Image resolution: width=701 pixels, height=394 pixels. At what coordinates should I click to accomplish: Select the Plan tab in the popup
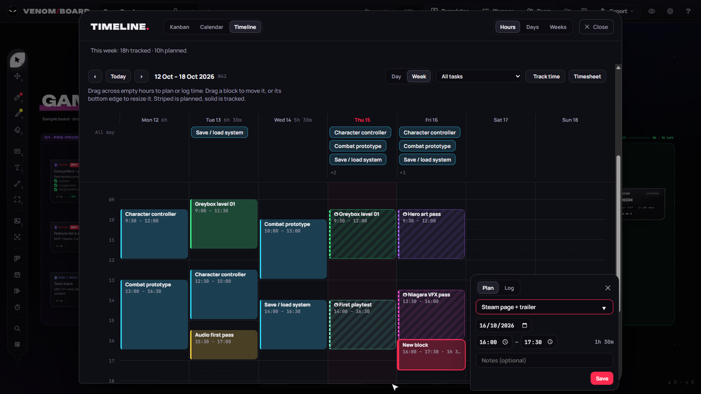click(488, 288)
